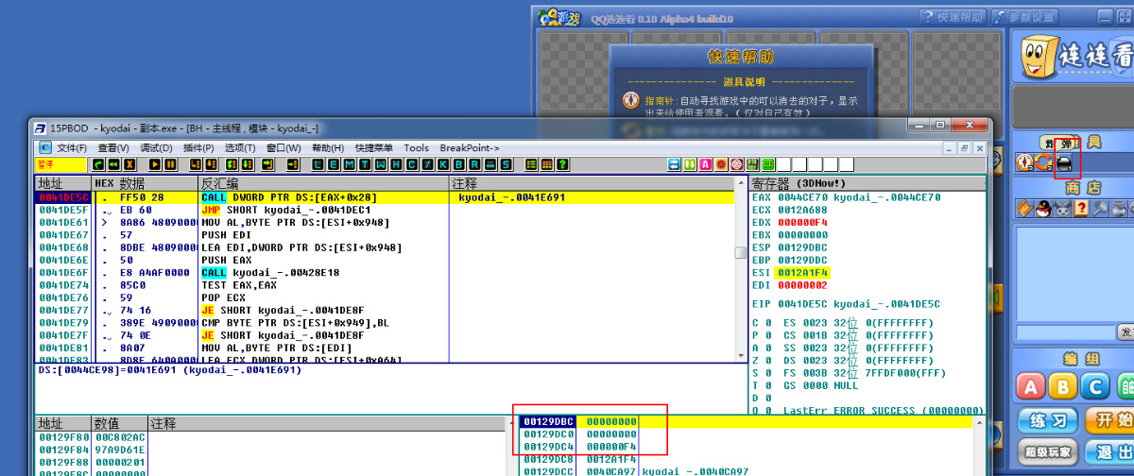Click the pause execution toolbar icon
The height and width of the screenshot is (476, 1134).
(x=171, y=164)
